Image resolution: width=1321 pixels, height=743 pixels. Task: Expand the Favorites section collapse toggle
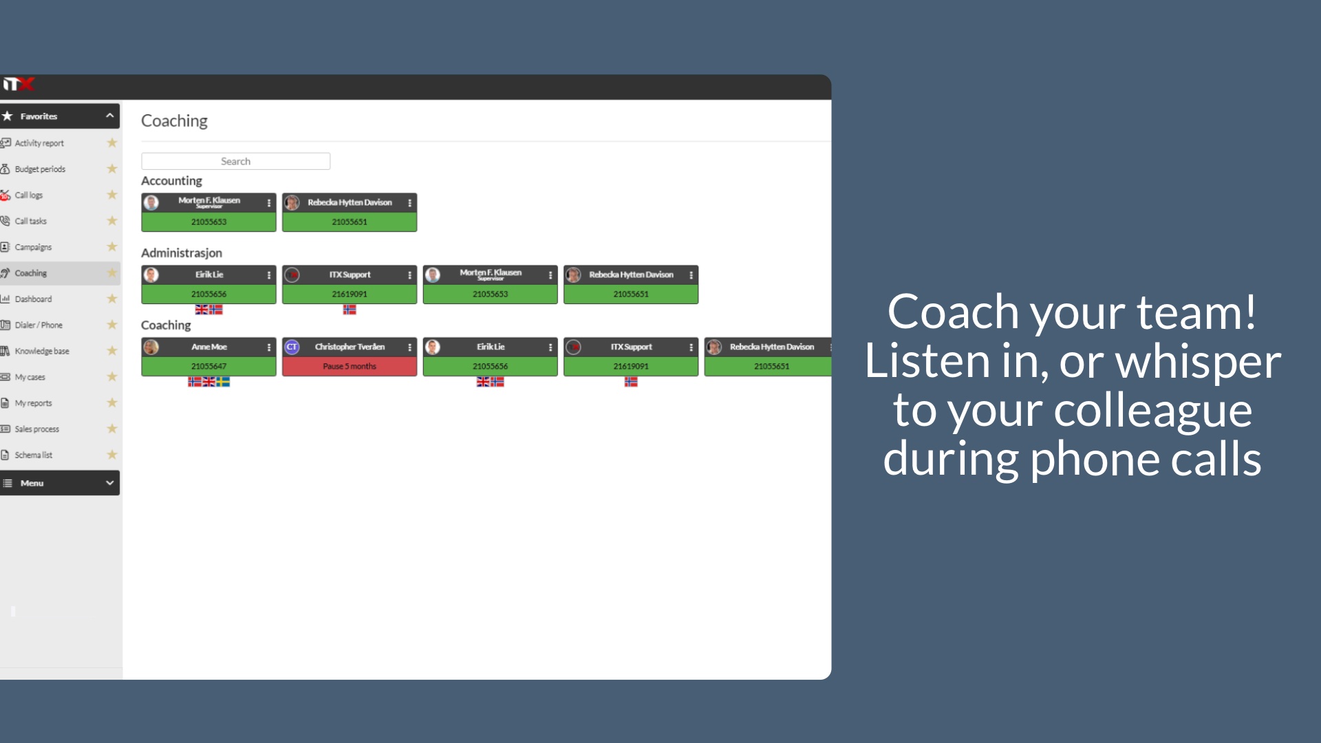click(109, 115)
